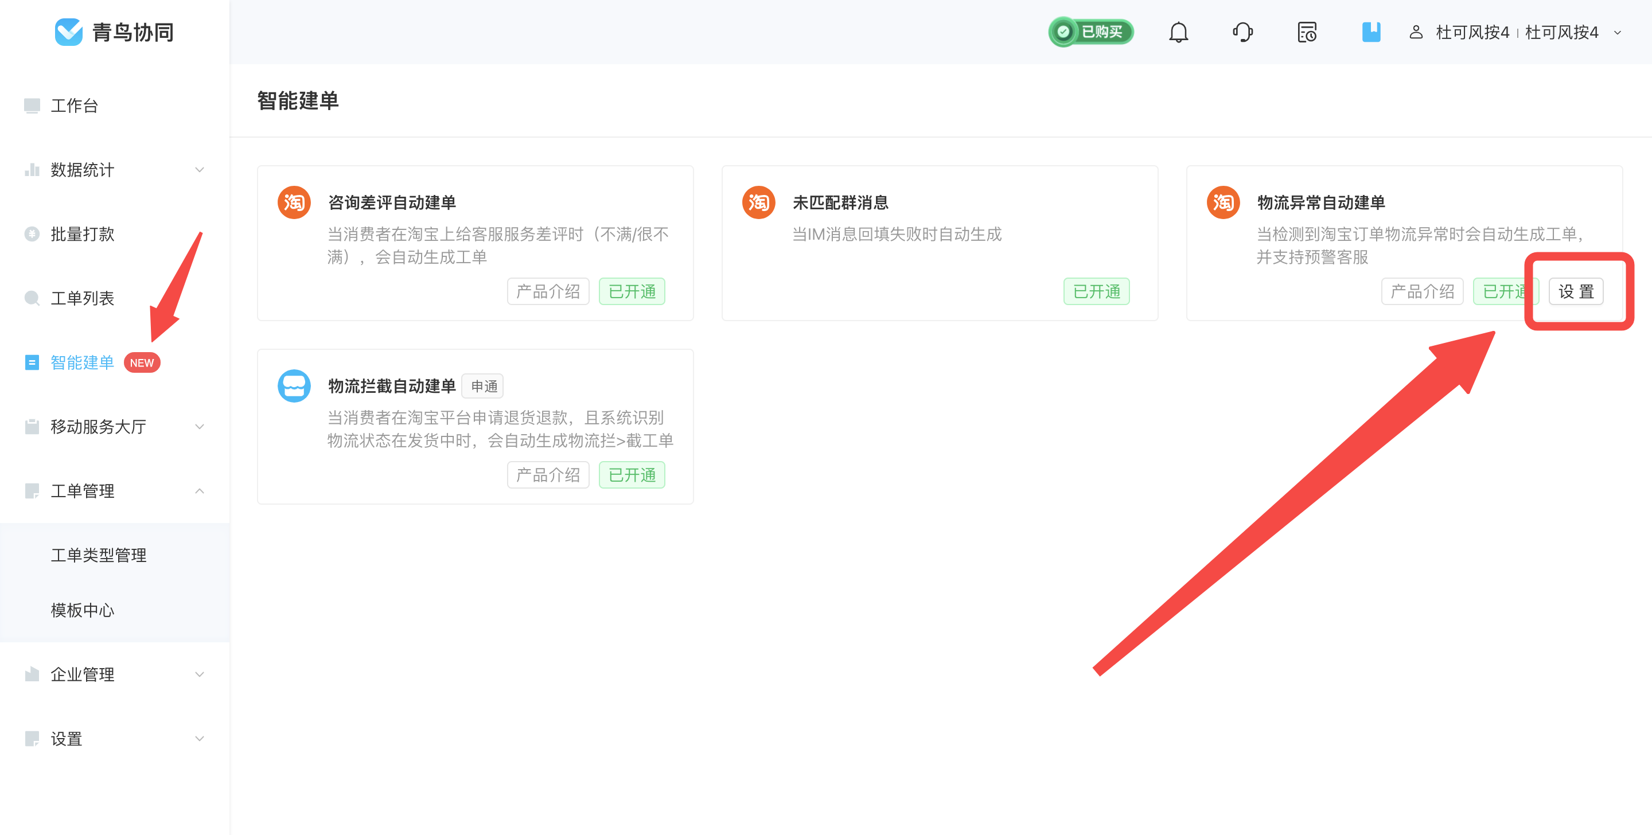Click 设置 button on 物流异常自动建单 card
This screenshot has width=1652, height=835.
[1576, 292]
